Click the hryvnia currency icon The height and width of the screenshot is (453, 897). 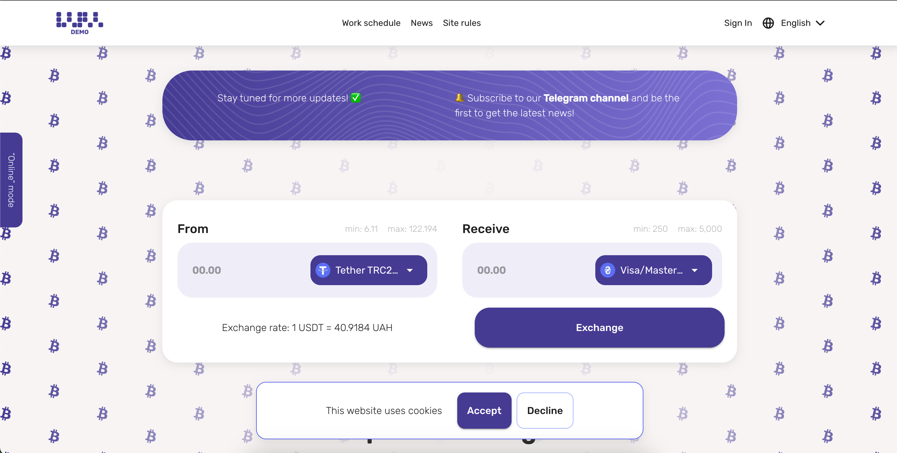coord(608,270)
